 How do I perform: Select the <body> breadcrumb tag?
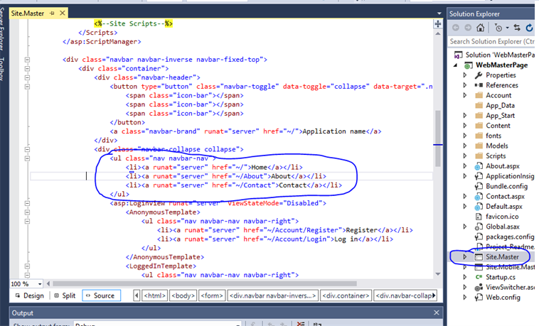pos(183,295)
